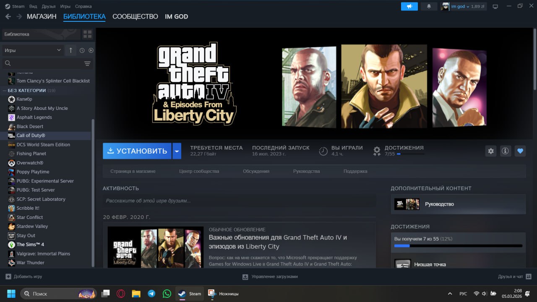Click the game settings gear icon
Viewport: 537px width, 302px height.
coord(490,151)
